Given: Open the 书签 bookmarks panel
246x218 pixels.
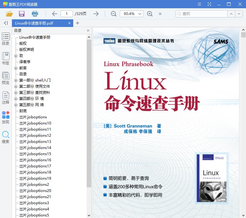Looking at the screenshot, I should tap(6, 59).
